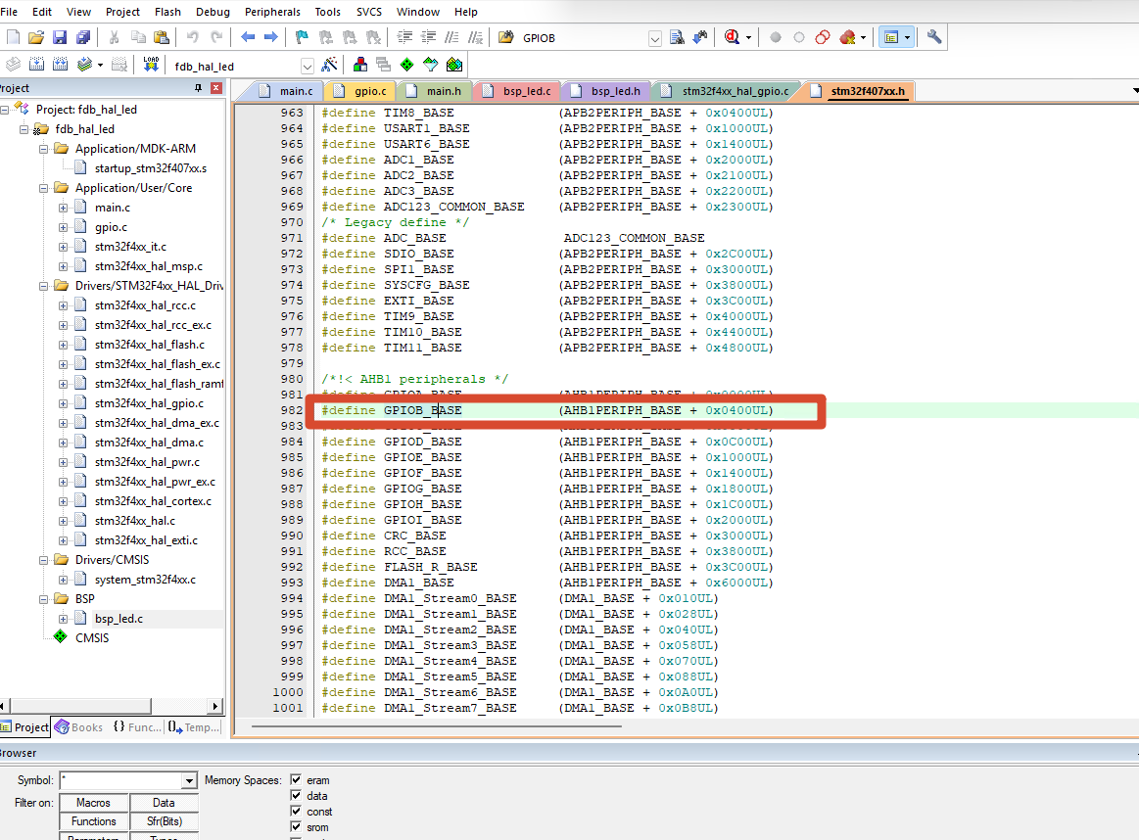Collapse the BSP group in project tree

tap(44, 600)
